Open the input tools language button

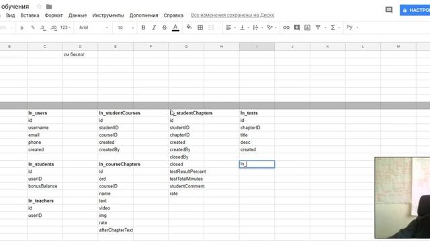point(349,27)
